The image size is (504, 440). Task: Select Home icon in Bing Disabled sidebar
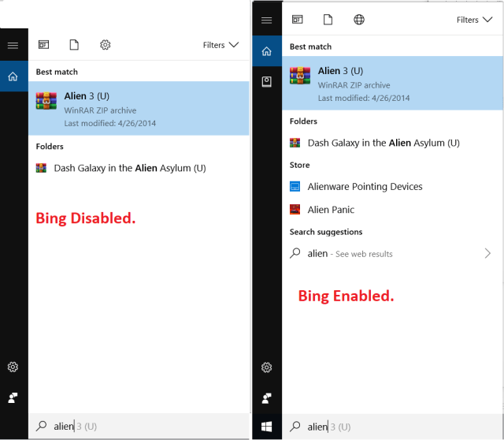(x=13, y=76)
